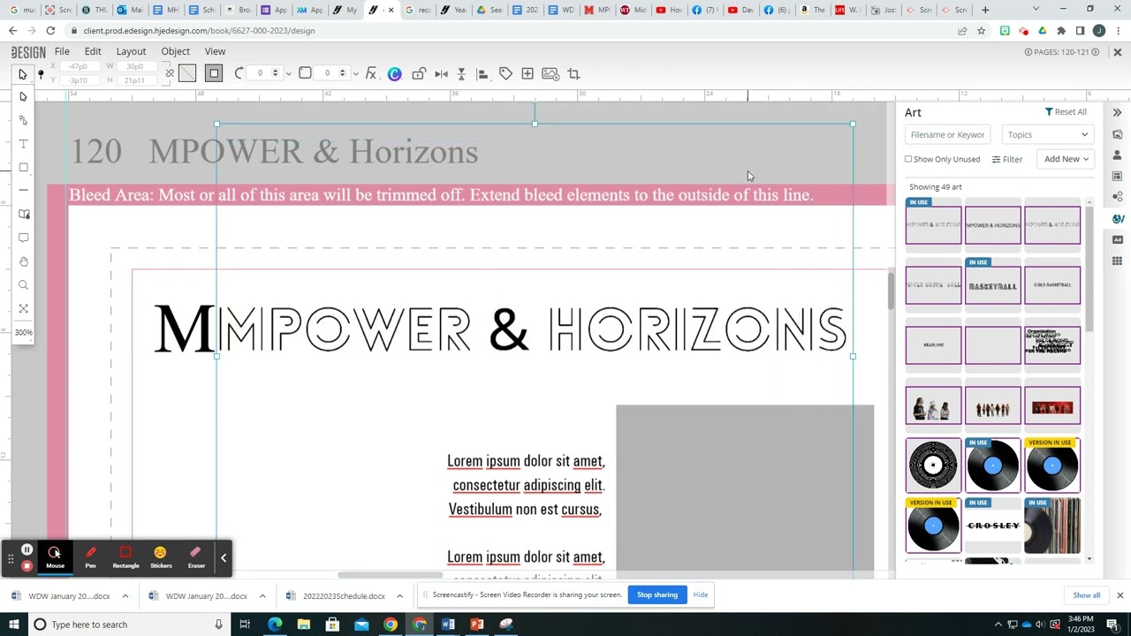Viewport: 1131px width, 636px height.
Task: Open the Object menu
Action: click(x=175, y=51)
